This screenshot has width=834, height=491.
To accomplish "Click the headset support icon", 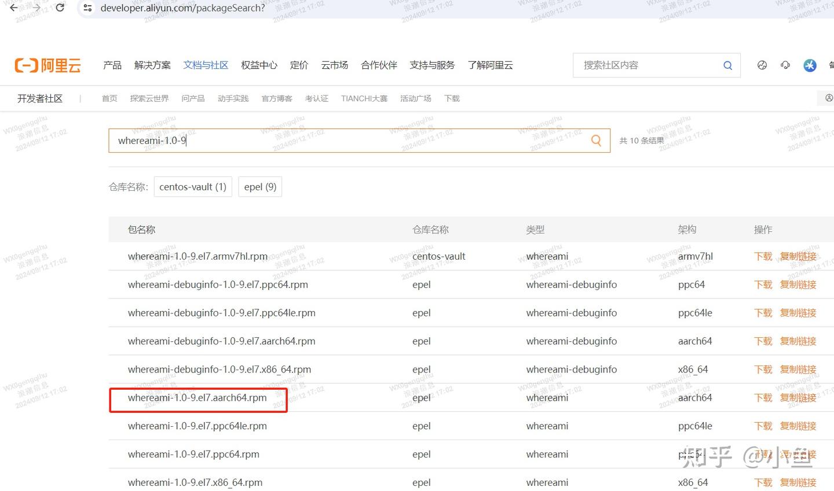I will click(x=785, y=65).
